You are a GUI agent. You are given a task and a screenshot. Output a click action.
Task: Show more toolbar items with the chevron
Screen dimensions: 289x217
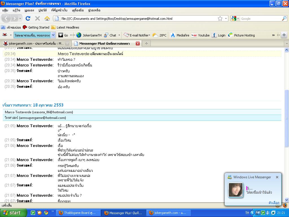tap(273, 35)
